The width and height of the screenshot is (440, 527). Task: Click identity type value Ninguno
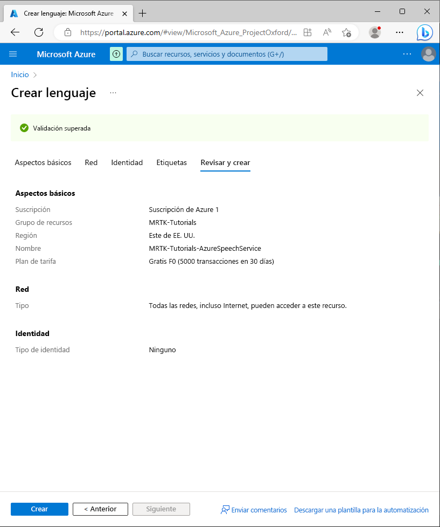pos(163,350)
